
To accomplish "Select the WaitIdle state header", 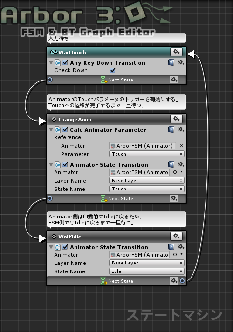I will click(116, 237).
